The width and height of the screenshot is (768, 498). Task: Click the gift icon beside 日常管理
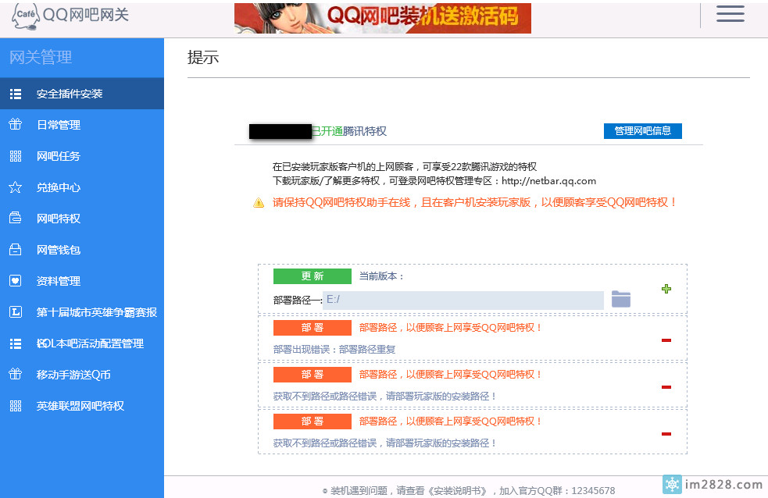[15, 125]
